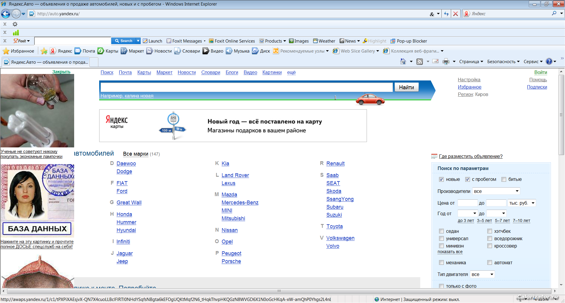The image size is (565, 303).
Task: Open Видео favorites bar shortcut
Action: point(213,51)
